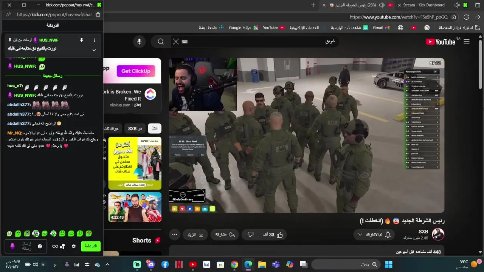This screenshot has width=484, height=272.
Task: Focus the YouTube URL address bar
Action: click(399, 17)
